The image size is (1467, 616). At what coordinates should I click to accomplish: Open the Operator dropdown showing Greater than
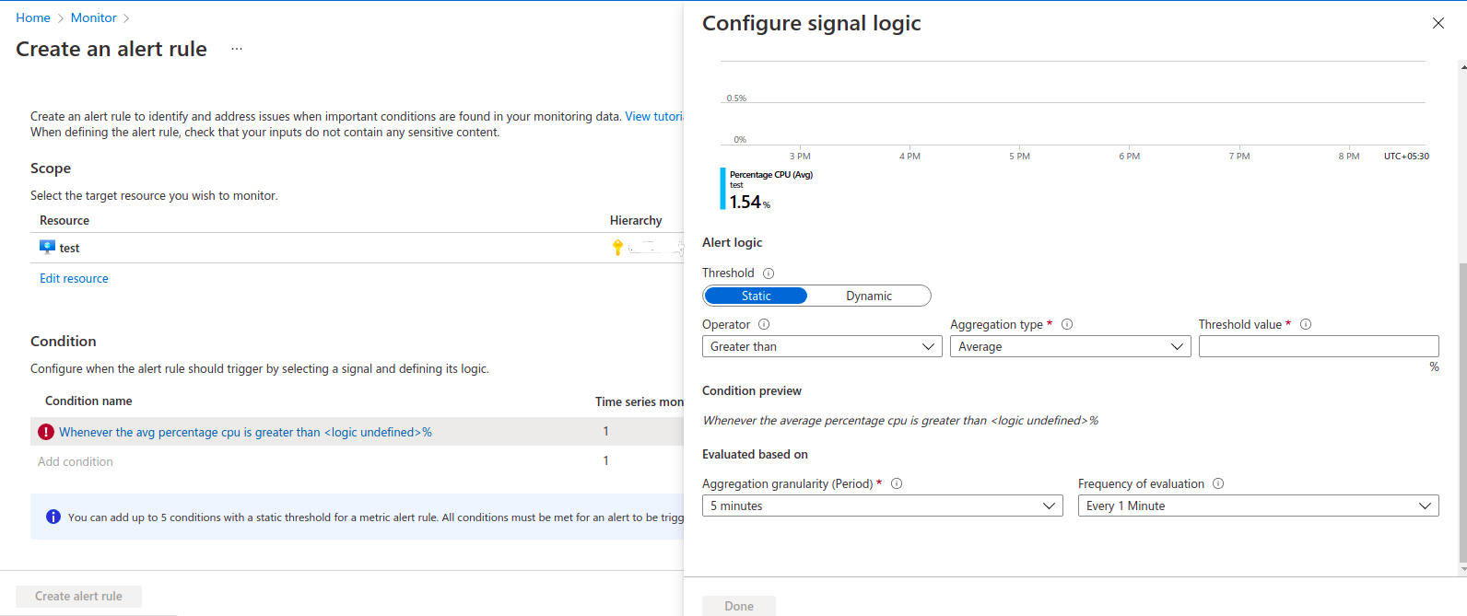(822, 346)
